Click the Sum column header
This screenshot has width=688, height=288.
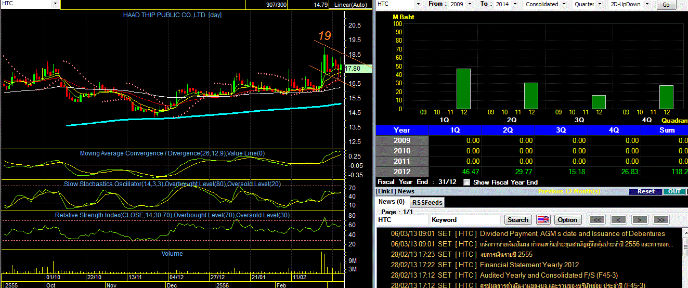[665, 130]
